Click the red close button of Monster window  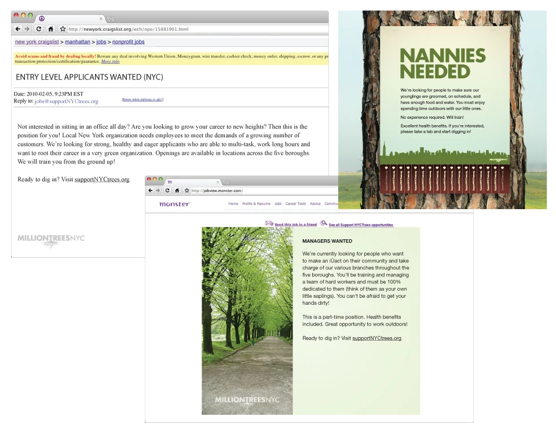point(149,180)
